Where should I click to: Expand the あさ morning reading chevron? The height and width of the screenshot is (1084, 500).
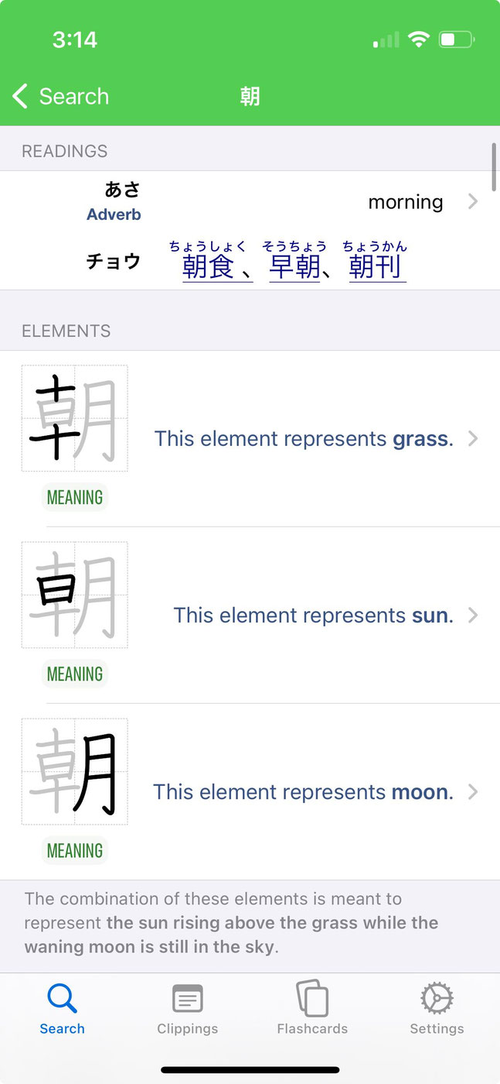coord(473,202)
